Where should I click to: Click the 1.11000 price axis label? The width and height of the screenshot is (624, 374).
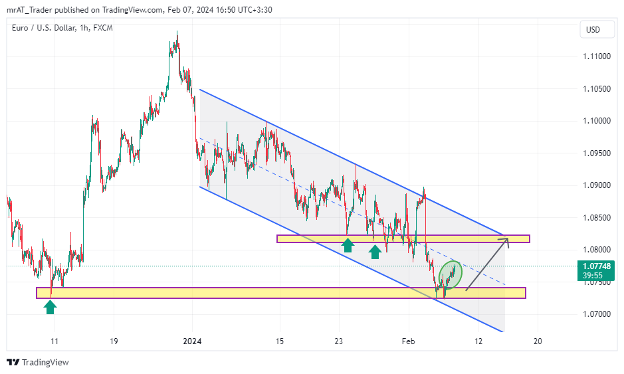coord(597,56)
